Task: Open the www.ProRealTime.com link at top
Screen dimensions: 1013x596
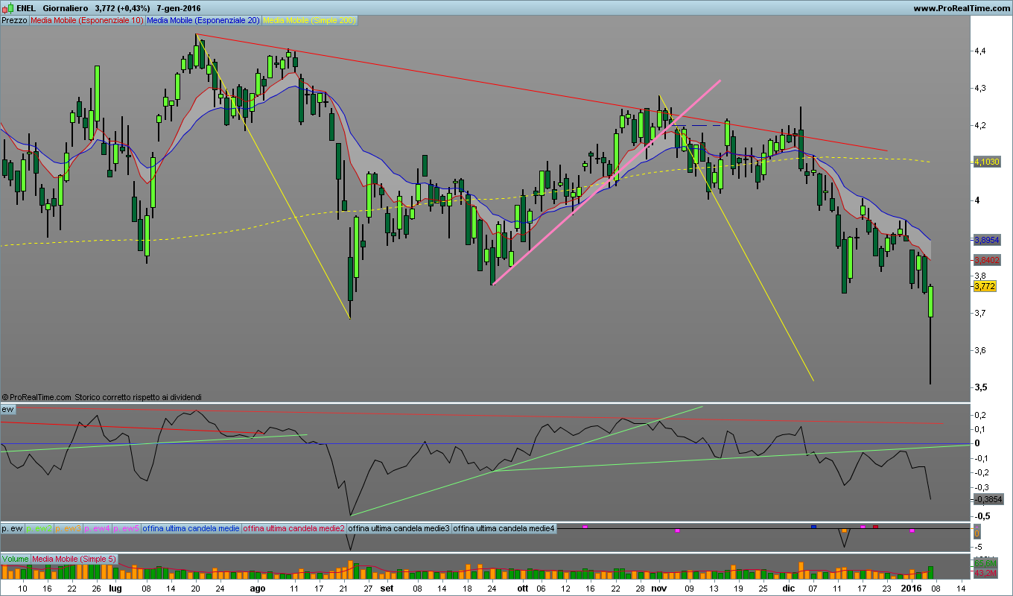Action: tap(962, 8)
